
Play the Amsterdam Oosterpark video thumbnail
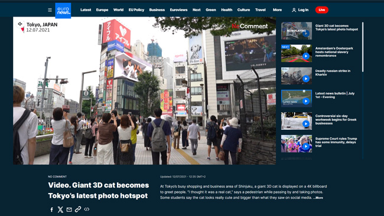(x=297, y=53)
